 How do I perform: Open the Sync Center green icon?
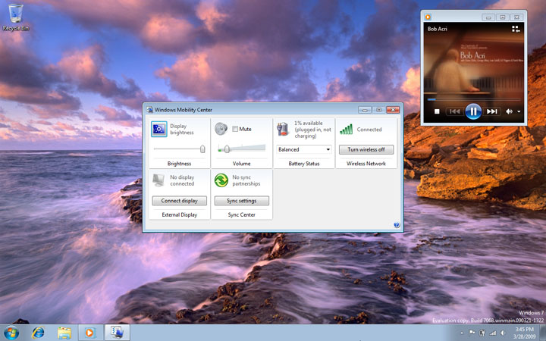221,180
